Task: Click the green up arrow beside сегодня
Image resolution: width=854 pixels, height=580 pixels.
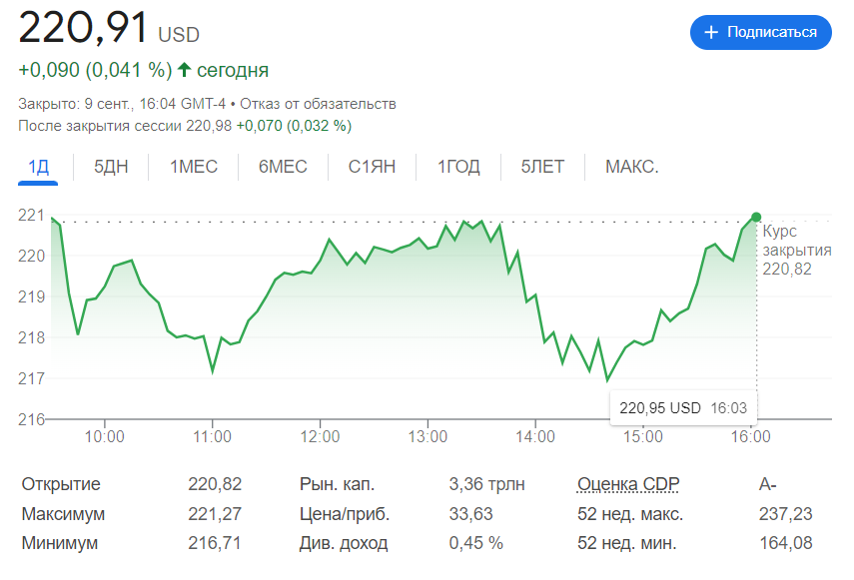Action: [x=184, y=70]
